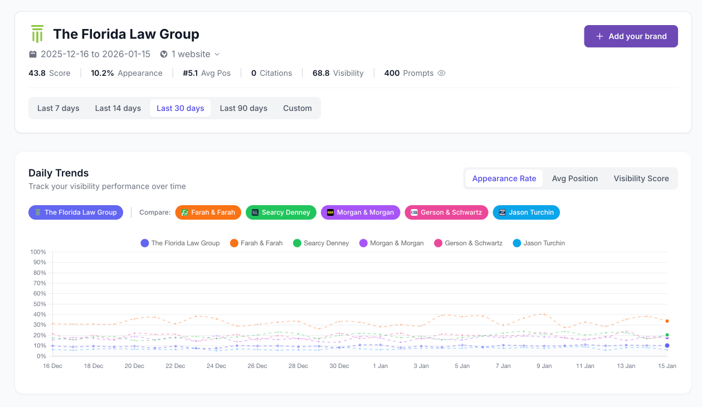Click the eye icon beside 400 Prompts
The height and width of the screenshot is (407, 702).
tap(441, 73)
